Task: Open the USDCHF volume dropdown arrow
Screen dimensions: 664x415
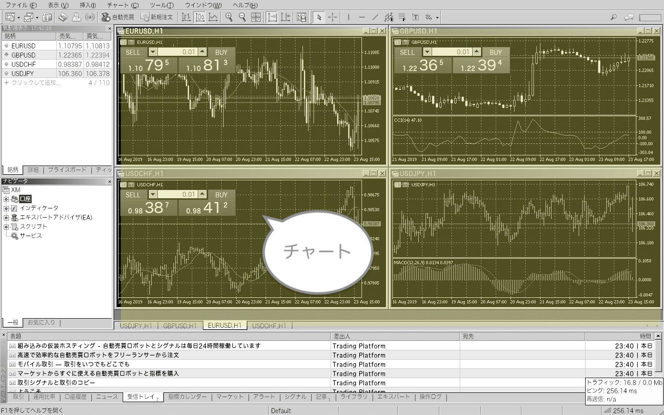Action: tap(153, 195)
